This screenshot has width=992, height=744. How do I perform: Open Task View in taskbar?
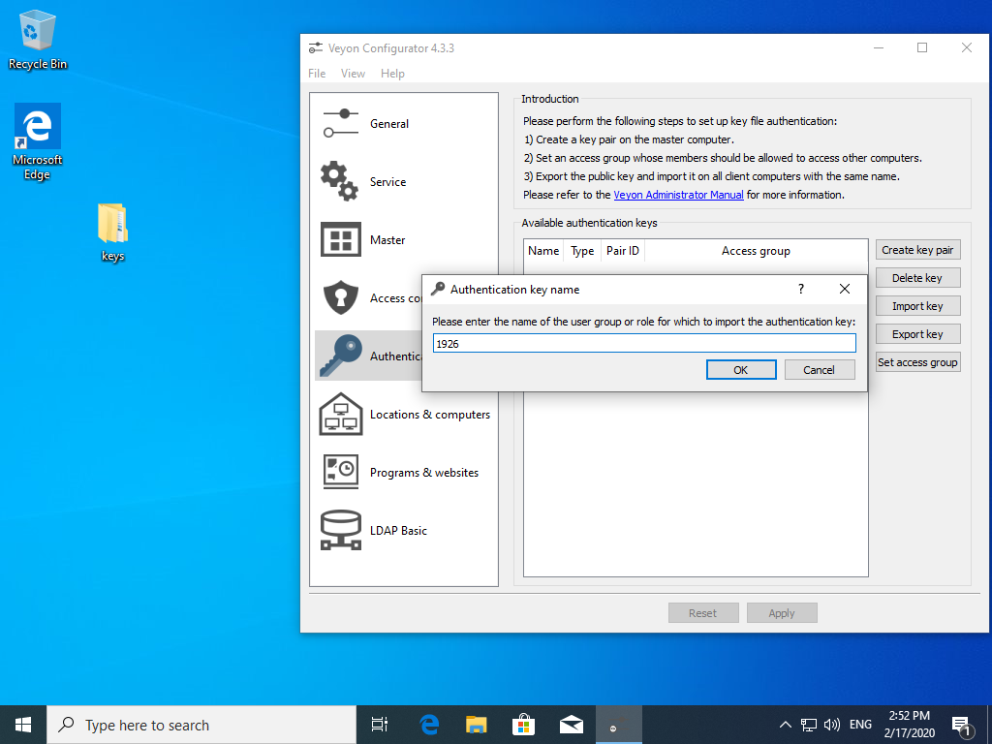point(380,725)
